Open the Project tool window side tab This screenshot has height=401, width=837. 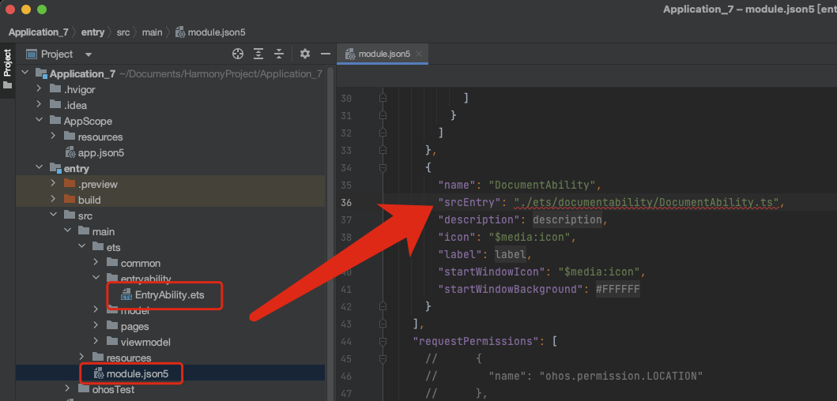tap(7, 70)
